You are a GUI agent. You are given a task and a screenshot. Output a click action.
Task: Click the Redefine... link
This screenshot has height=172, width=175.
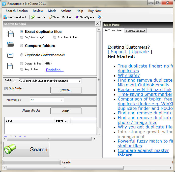(x=55, y=70)
